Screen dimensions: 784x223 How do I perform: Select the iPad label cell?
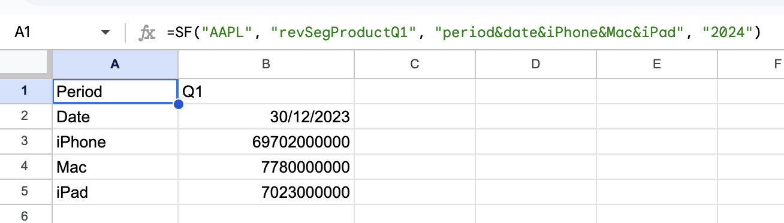pyautogui.click(x=115, y=192)
